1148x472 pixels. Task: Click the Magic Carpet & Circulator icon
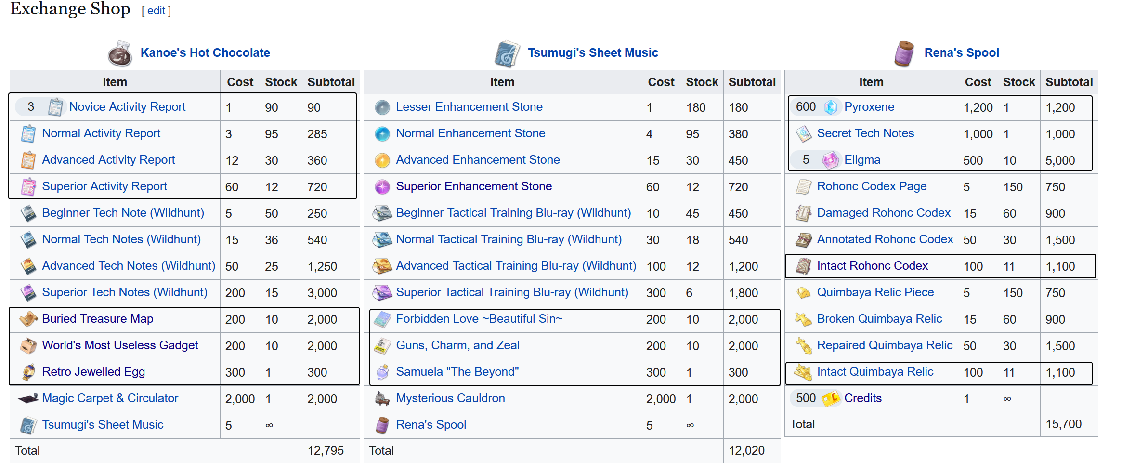coord(28,398)
